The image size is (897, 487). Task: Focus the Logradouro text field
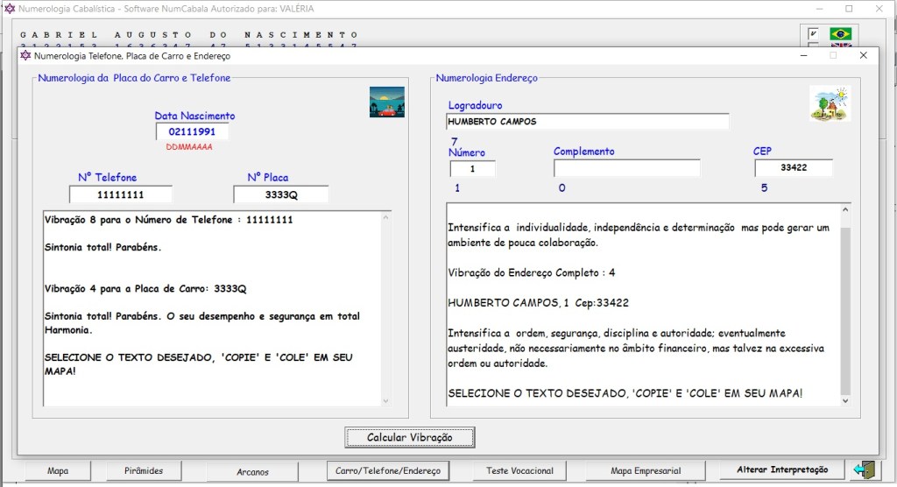[587, 122]
